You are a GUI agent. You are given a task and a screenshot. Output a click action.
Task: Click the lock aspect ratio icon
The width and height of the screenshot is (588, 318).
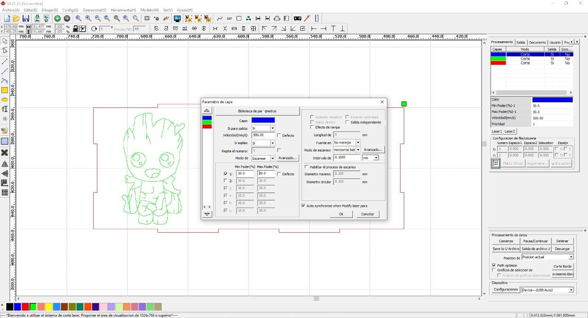(75, 28)
